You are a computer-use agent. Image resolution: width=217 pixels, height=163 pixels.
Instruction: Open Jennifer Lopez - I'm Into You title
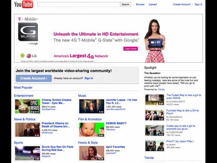122,101
